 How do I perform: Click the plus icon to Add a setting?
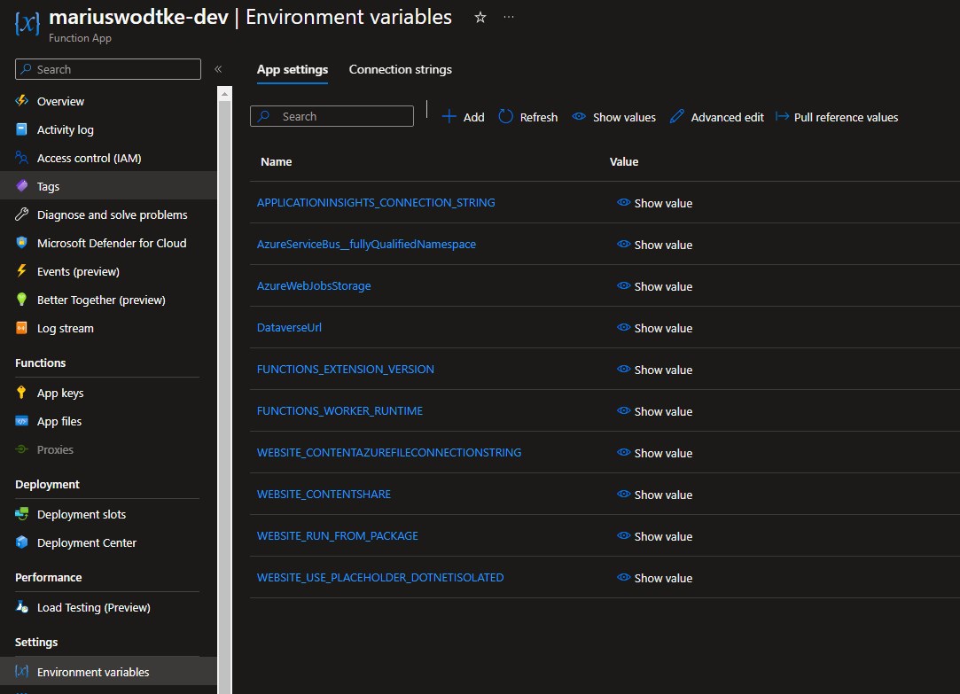coord(449,116)
